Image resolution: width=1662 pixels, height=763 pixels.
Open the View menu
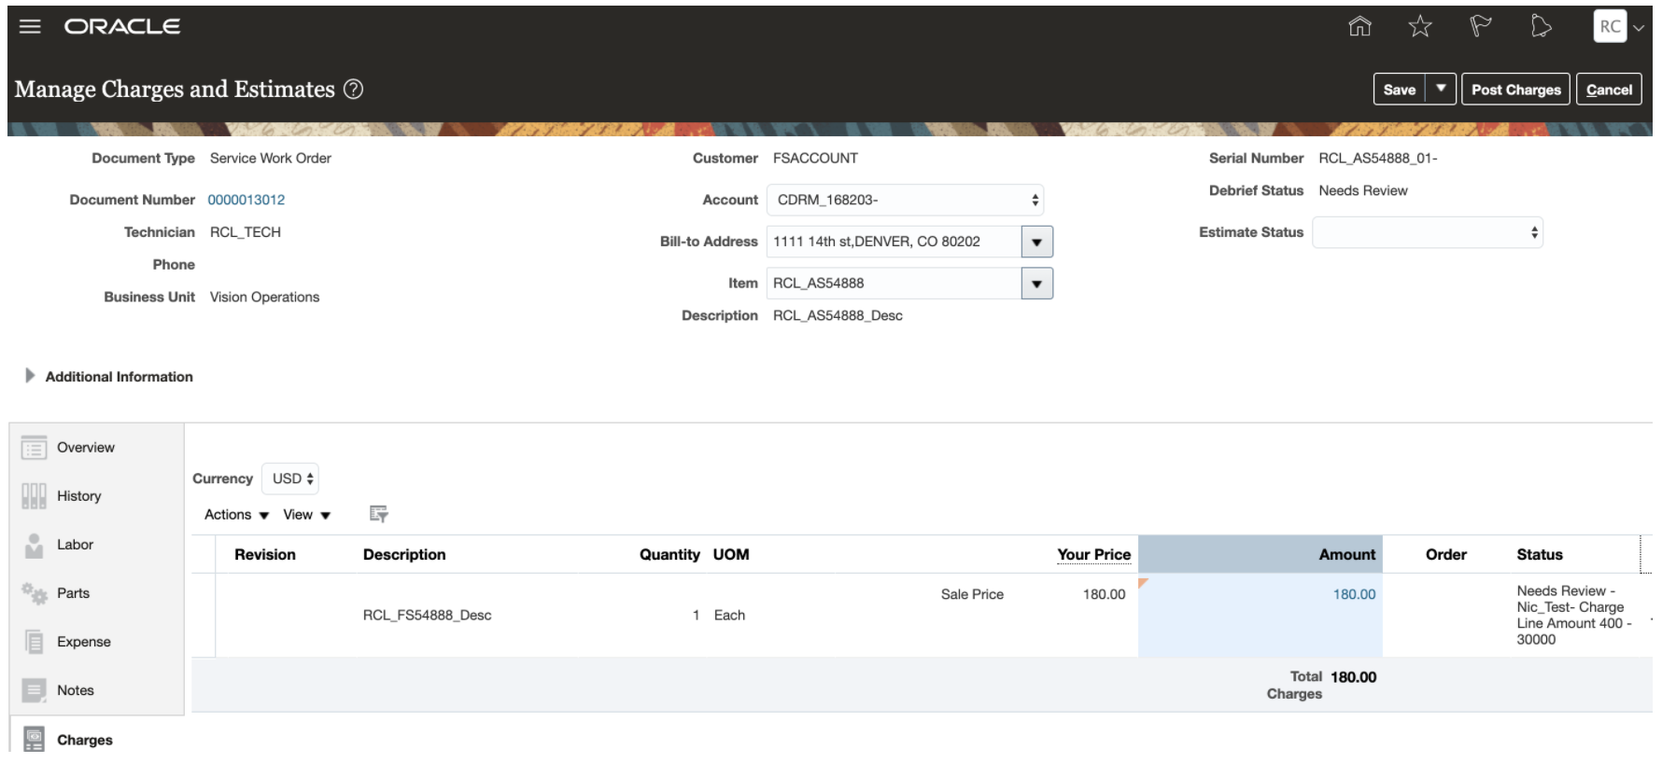coord(306,515)
